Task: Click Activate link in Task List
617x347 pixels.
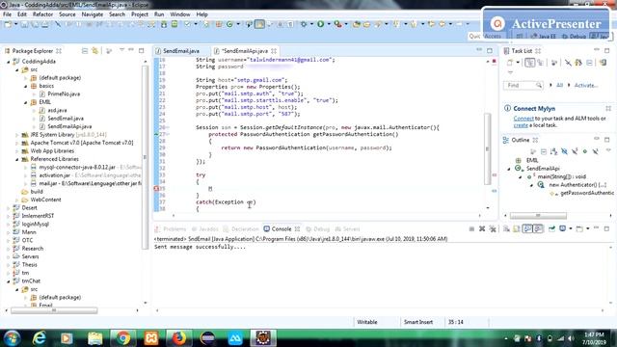Action: point(585,86)
